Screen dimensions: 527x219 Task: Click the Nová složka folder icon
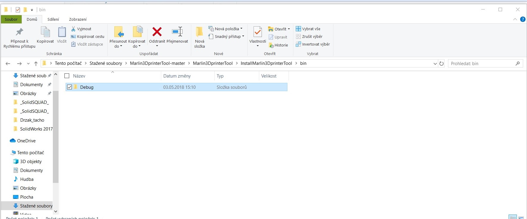pyautogui.click(x=199, y=32)
